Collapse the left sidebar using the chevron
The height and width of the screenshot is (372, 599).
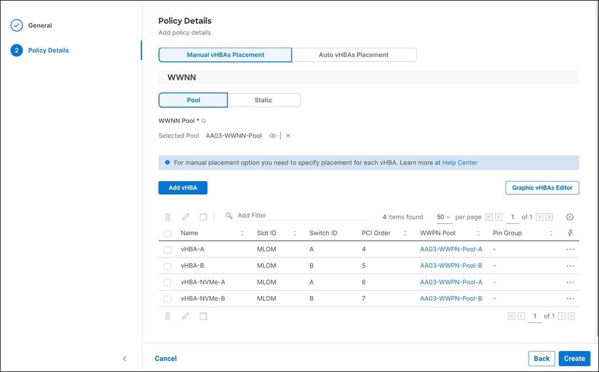click(124, 358)
